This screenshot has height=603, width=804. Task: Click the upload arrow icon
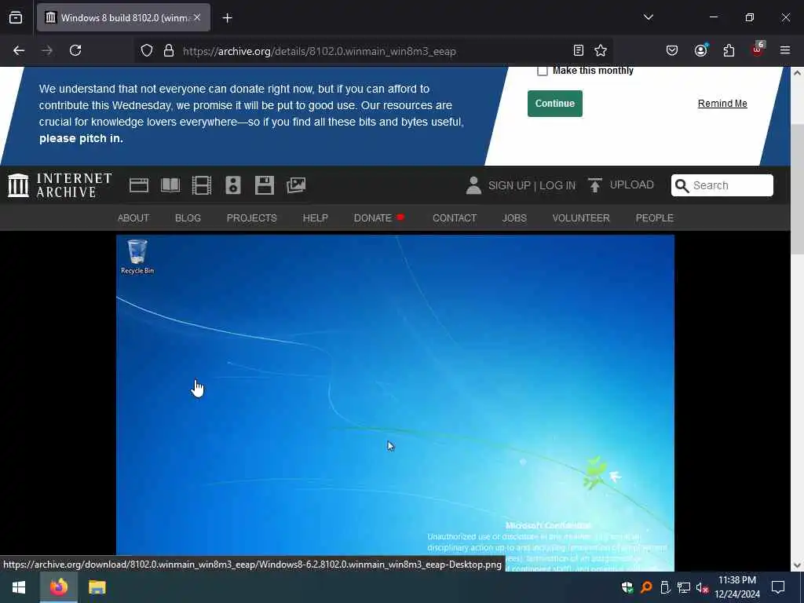click(x=595, y=185)
